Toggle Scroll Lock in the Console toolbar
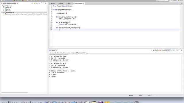The height and width of the screenshot is (103, 184). point(165,50)
